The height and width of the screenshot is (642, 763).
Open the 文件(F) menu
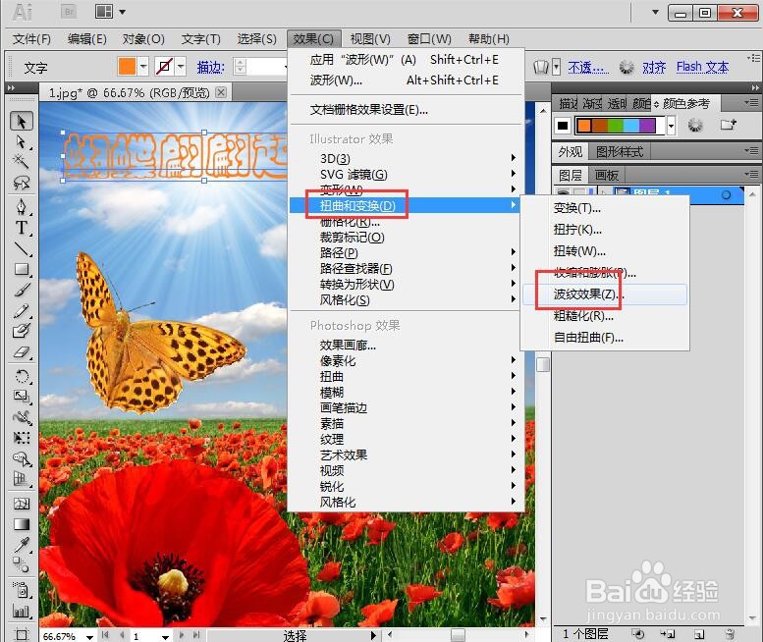[31, 39]
